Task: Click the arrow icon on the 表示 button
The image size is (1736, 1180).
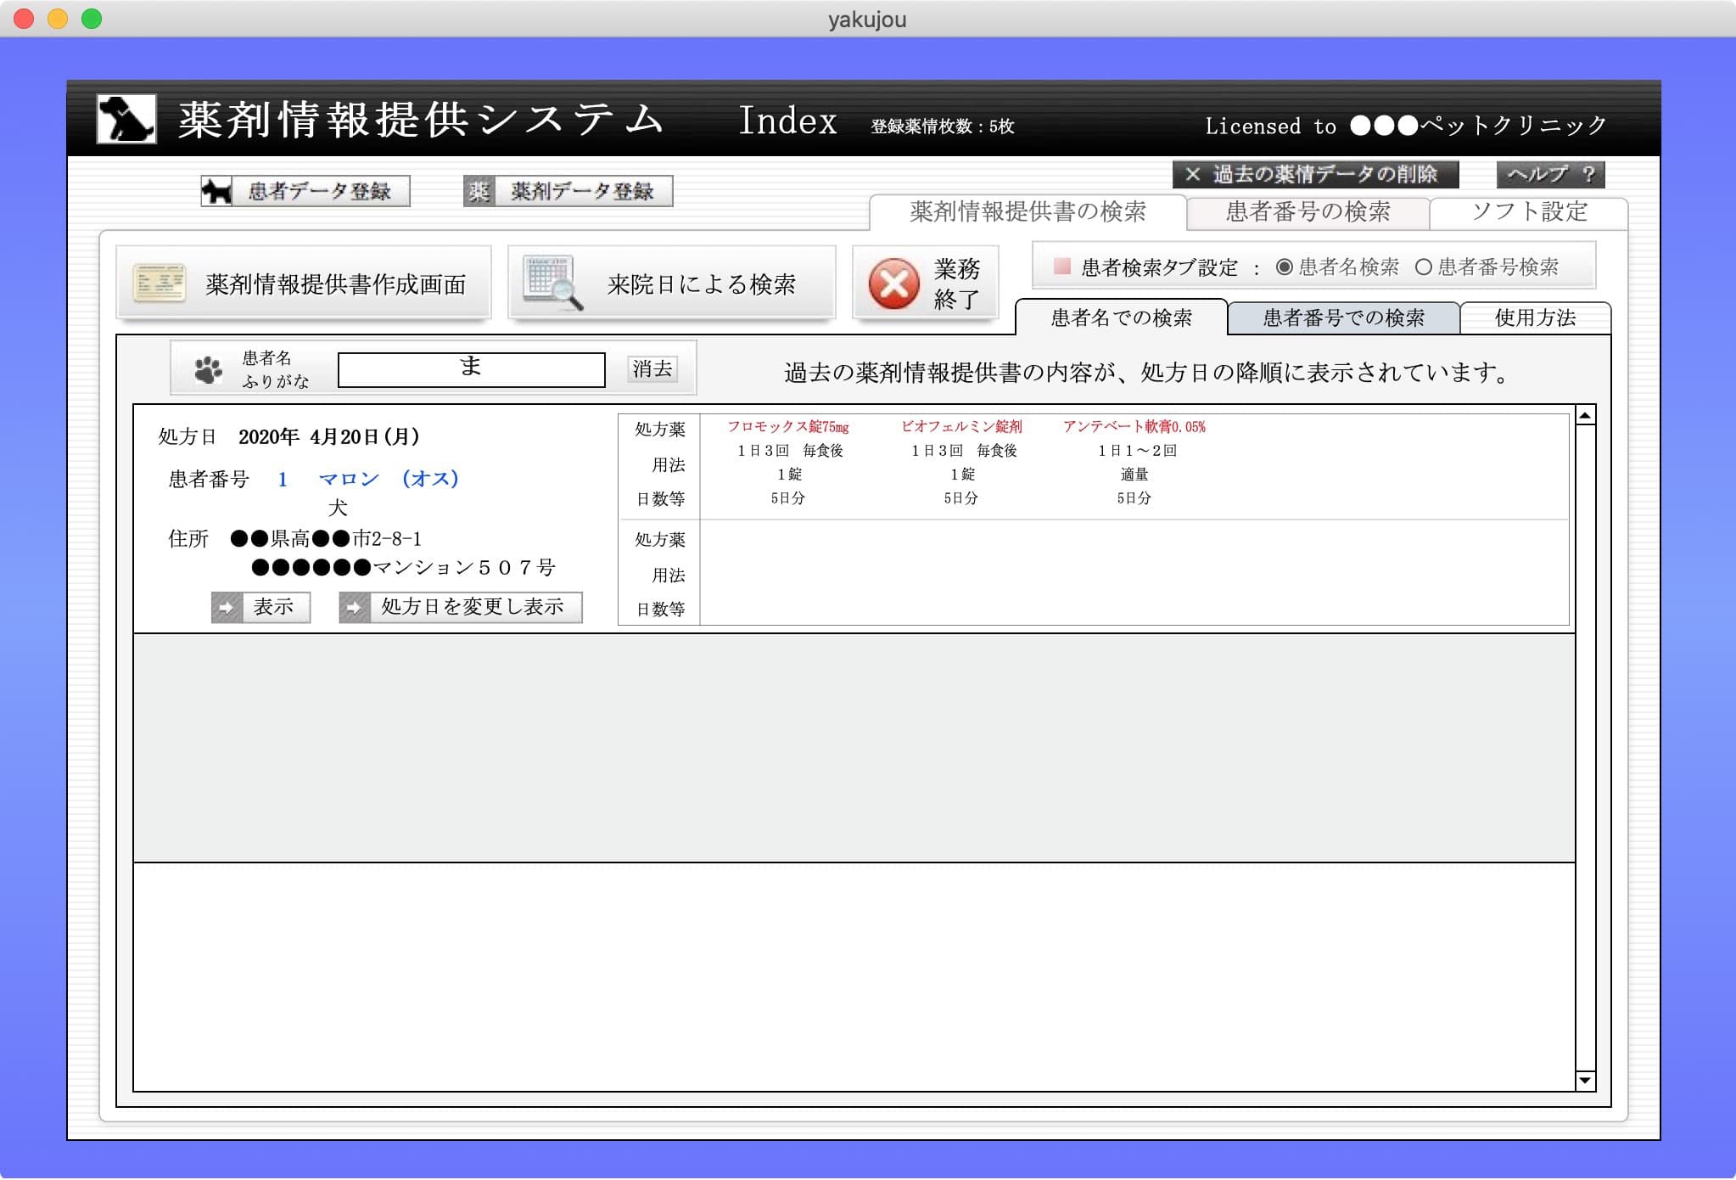Action: pos(227,608)
